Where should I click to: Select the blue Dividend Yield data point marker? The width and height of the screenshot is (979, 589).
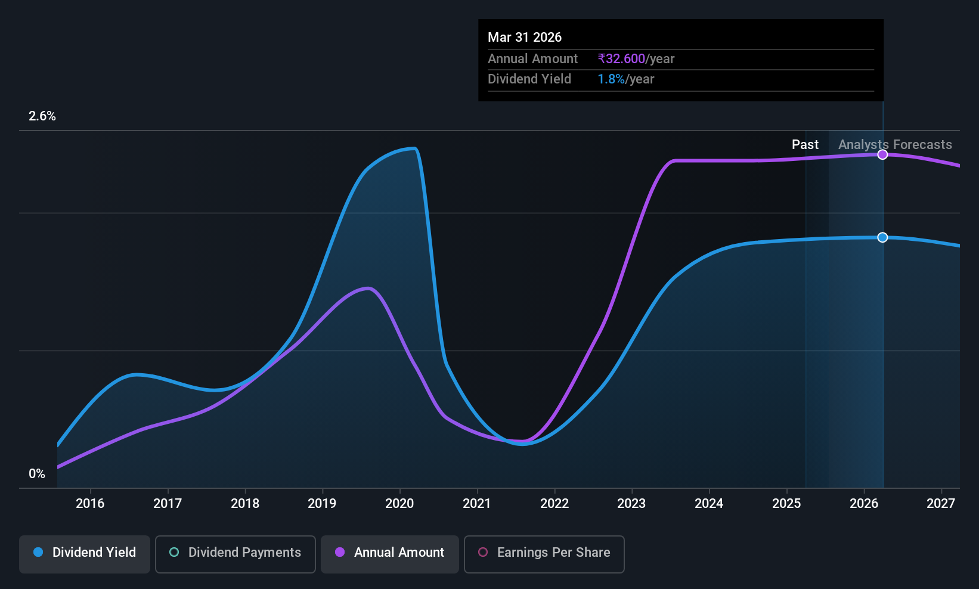882,237
